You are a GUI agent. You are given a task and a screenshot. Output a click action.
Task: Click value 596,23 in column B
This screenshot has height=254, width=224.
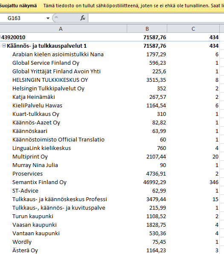point(157,63)
